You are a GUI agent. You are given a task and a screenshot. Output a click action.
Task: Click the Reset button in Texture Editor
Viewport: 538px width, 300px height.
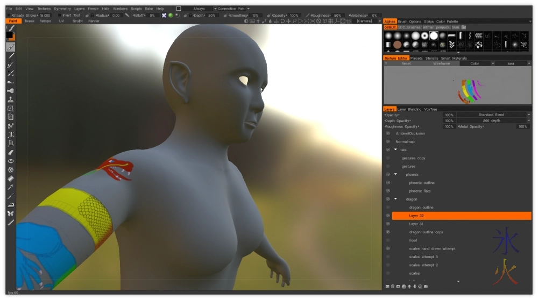406,63
